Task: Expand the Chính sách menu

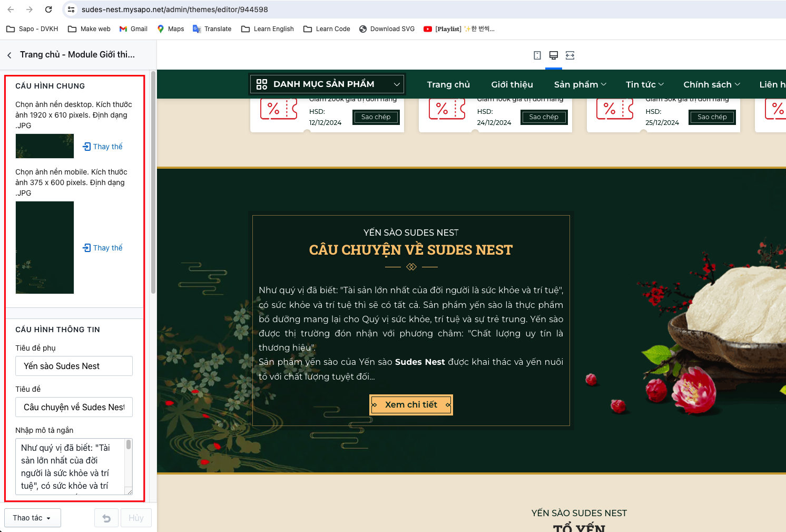Action: [712, 84]
